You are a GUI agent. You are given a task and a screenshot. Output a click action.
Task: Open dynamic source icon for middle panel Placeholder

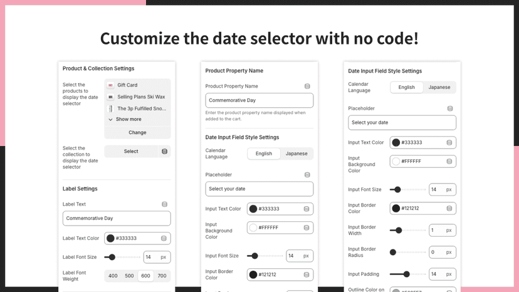coord(307,175)
